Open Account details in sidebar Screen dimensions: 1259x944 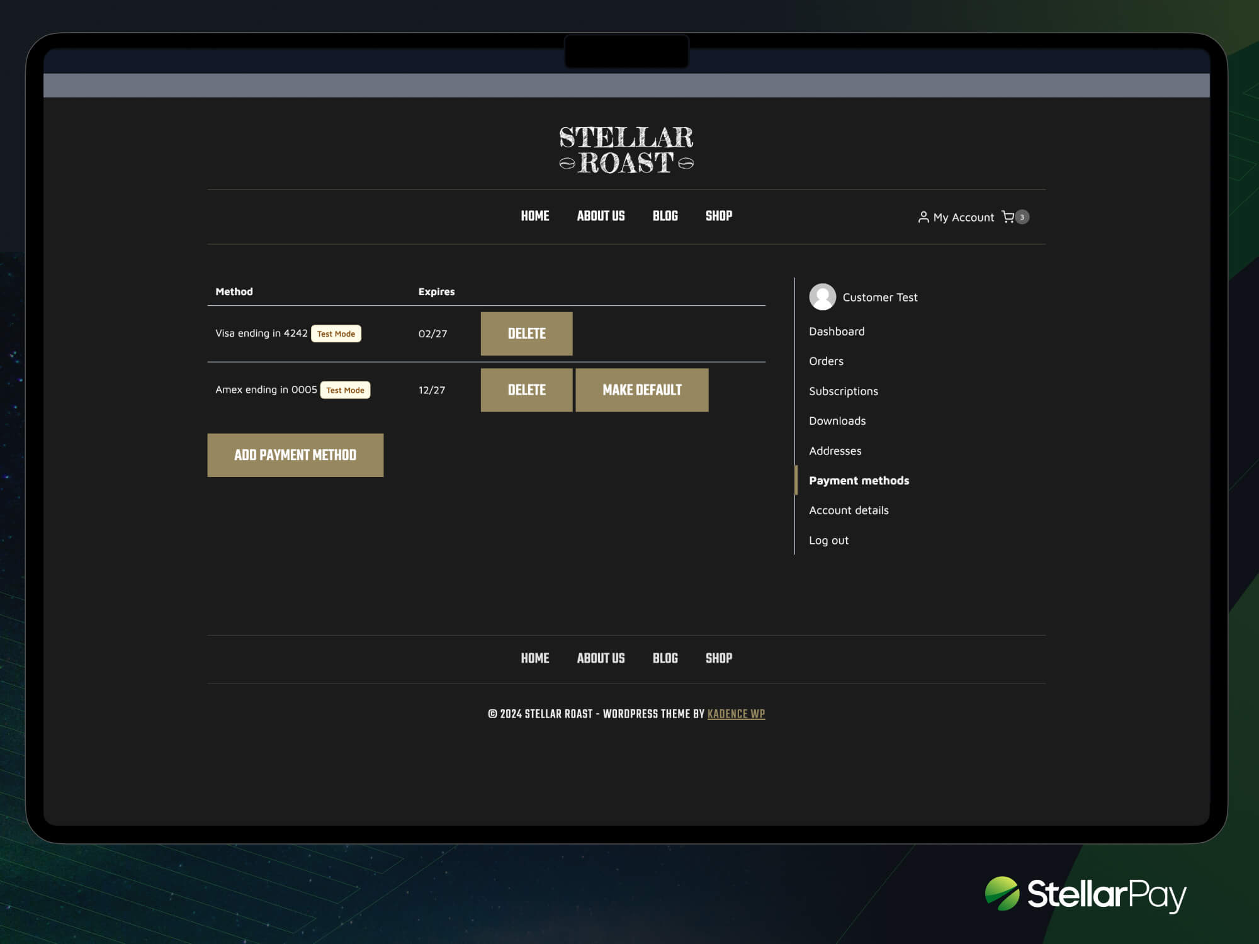click(x=849, y=510)
